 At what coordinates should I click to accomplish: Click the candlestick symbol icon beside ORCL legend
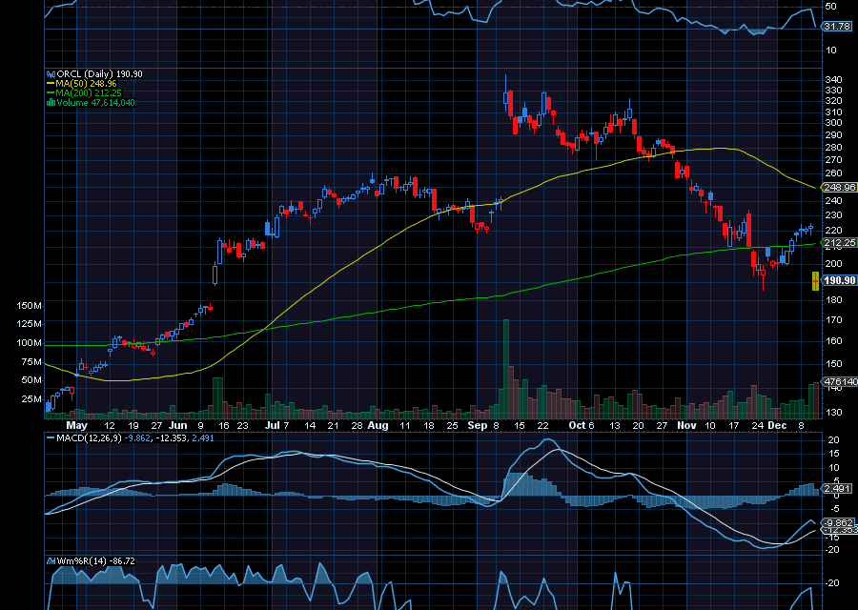[x=51, y=73]
